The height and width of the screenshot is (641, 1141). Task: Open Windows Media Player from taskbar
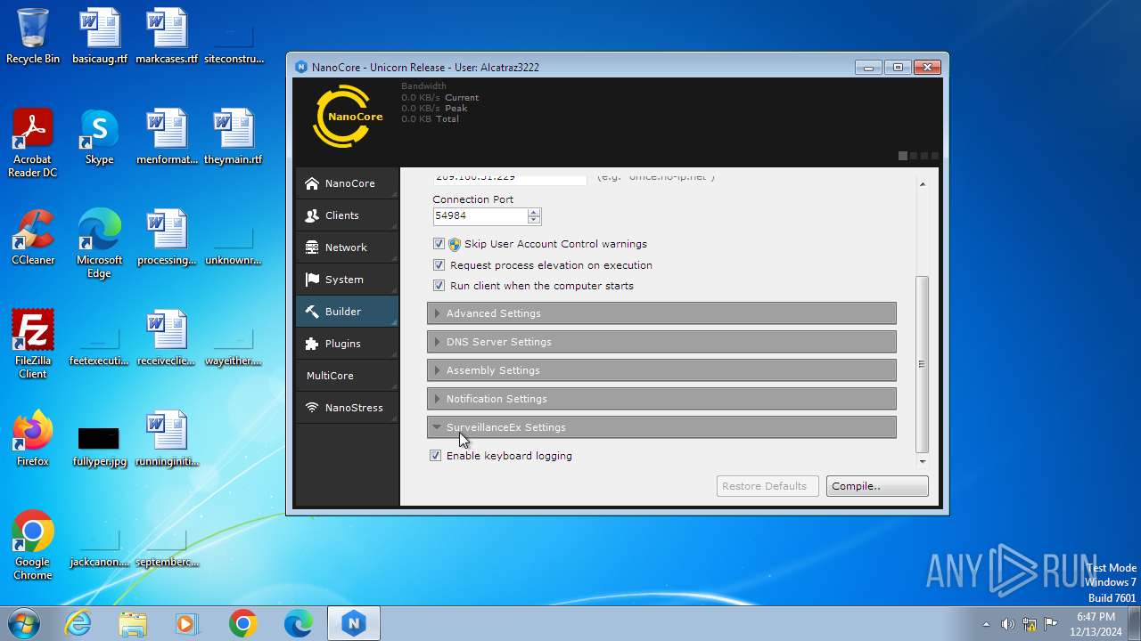pyautogui.click(x=187, y=623)
